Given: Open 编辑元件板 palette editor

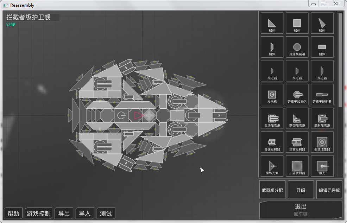Looking at the screenshot, I should click(x=329, y=190).
